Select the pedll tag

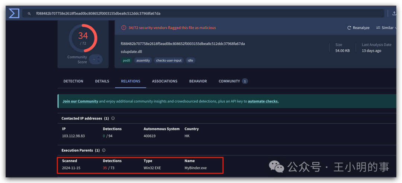pyautogui.click(x=127, y=61)
